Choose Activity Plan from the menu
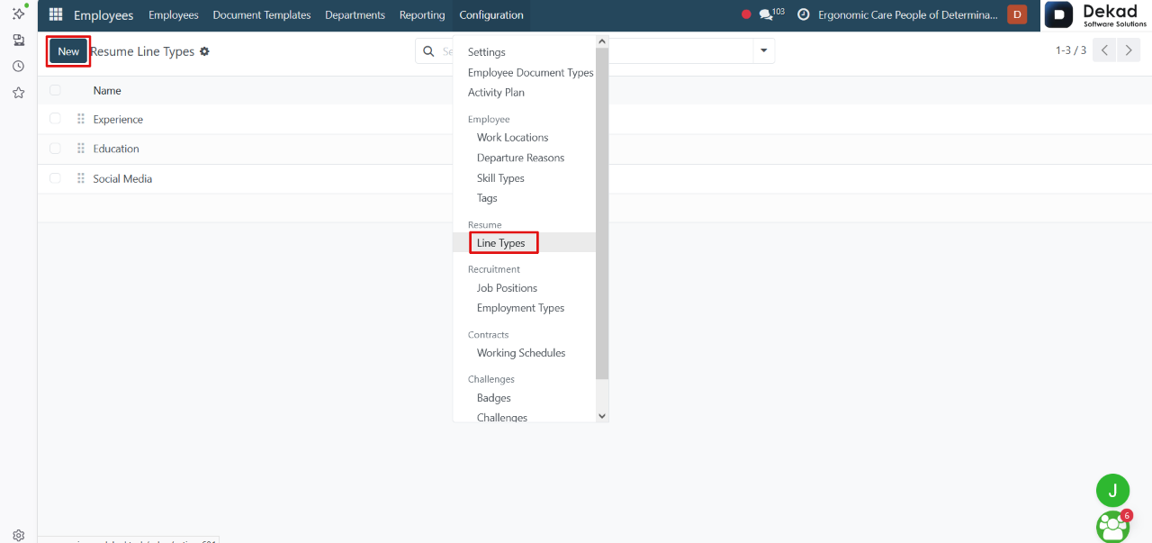Viewport: 1152px width, 543px height. point(496,92)
